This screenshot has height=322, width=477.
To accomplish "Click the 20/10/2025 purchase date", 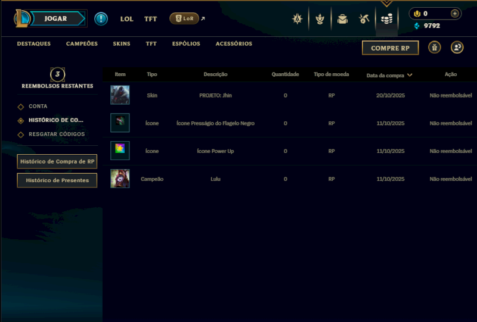I will click(x=391, y=95).
